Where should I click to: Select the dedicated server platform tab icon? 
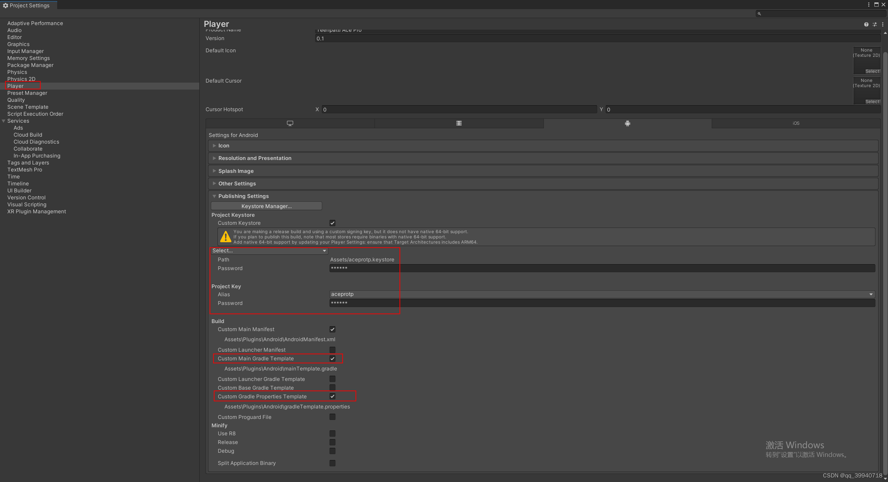pyautogui.click(x=459, y=123)
